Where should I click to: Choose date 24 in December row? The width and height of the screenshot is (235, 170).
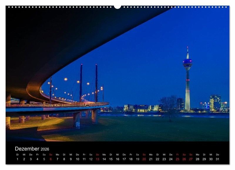171,159
